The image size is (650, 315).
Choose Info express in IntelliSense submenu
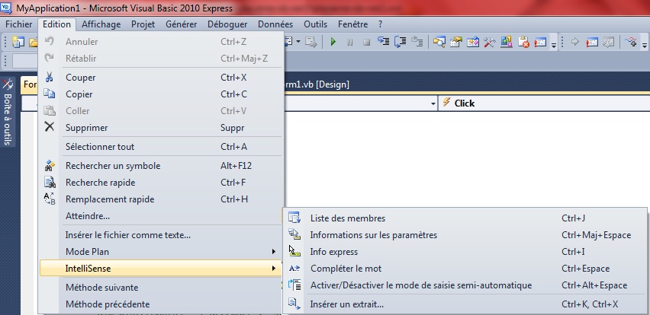(465, 252)
